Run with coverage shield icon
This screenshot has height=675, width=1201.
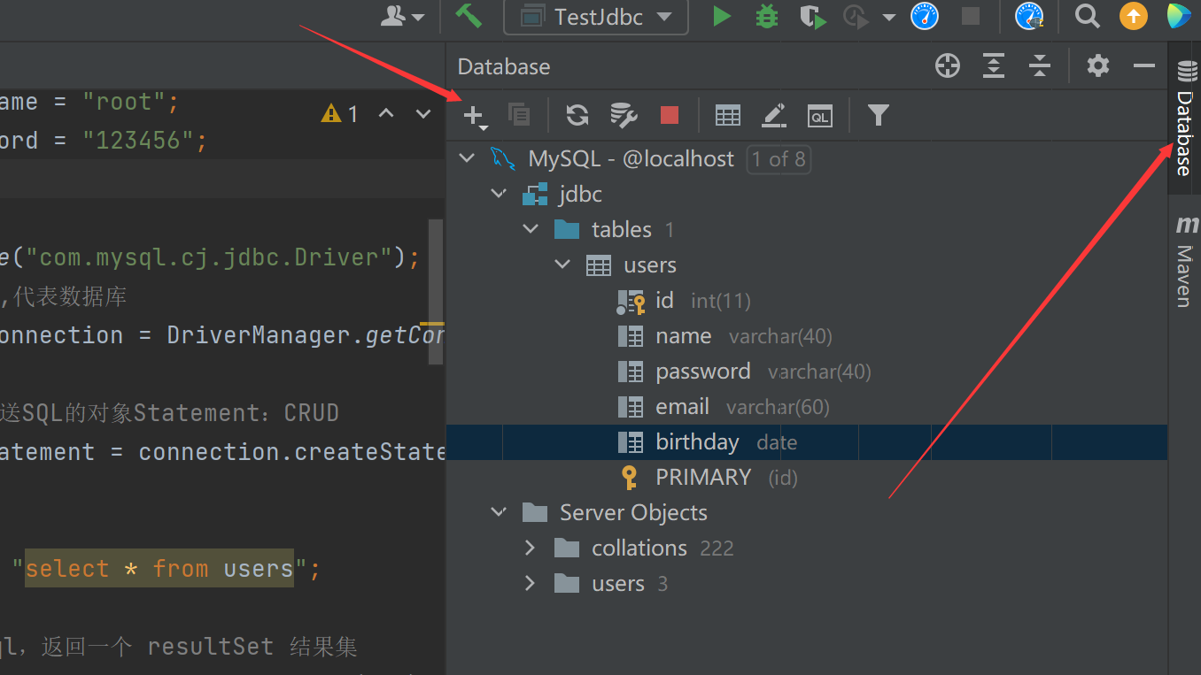812,16
